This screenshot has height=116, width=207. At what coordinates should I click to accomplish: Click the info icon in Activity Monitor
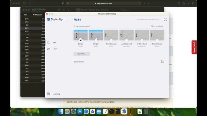coord(64,10)
